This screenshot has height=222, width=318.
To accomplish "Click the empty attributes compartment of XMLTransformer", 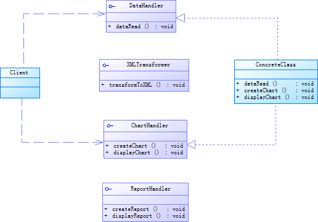I will click(x=144, y=76).
